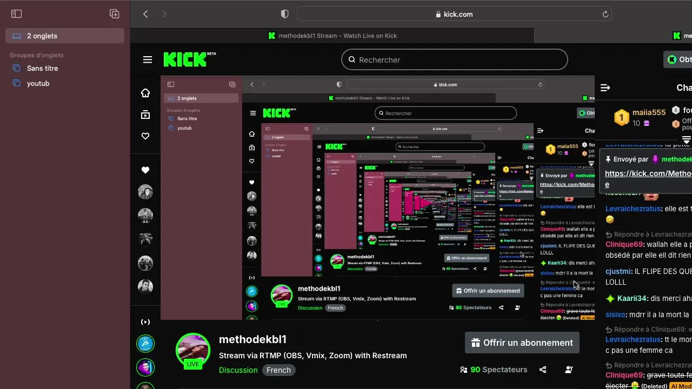The image size is (692, 389).
Task: Click the methodekbl1 channel avatar with LIVE badge
Action: [193, 350]
